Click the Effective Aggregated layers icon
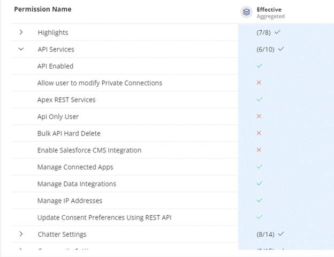The width and height of the screenshot is (334, 257). [x=246, y=12]
